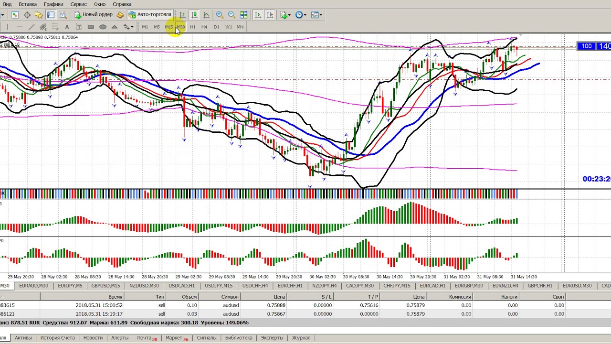Click the 0.75616 T/P value
Image resolution: width=611 pixels, height=344 pixels.
coord(369,305)
